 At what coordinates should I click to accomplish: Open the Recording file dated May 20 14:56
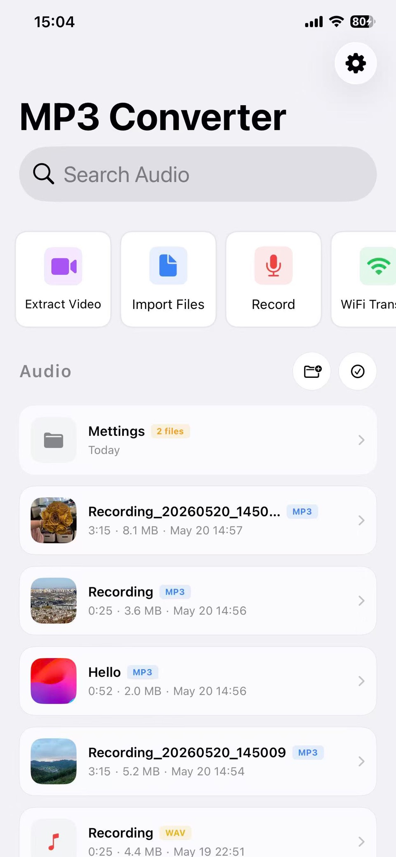120,592
